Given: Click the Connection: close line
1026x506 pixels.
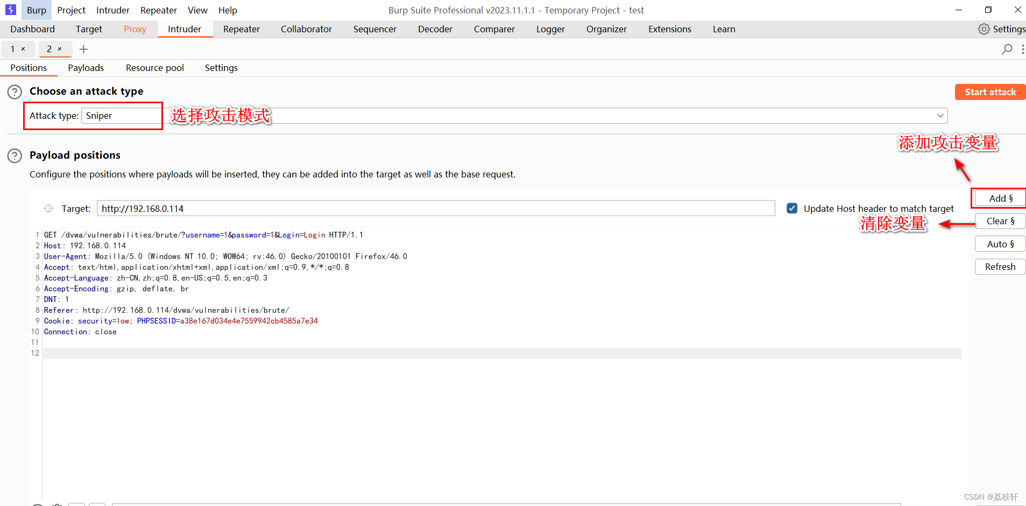Looking at the screenshot, I should [80, 332].
